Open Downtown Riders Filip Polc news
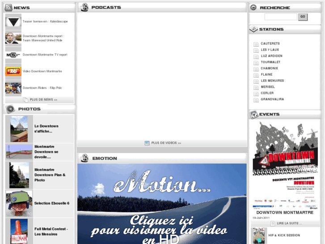 [x=42, y=88]
